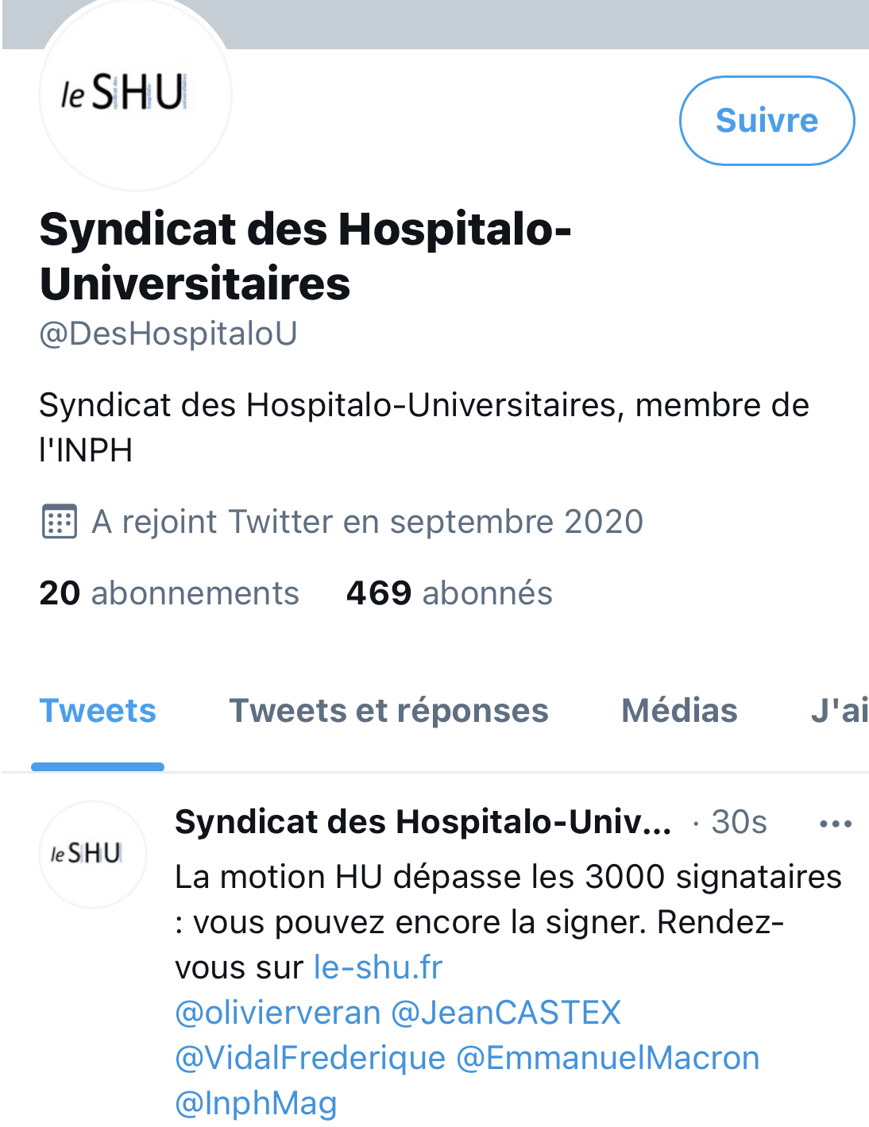Select the Tweets tab
The width and height of the screenshot is (869, 1127).
pos(98,711)
